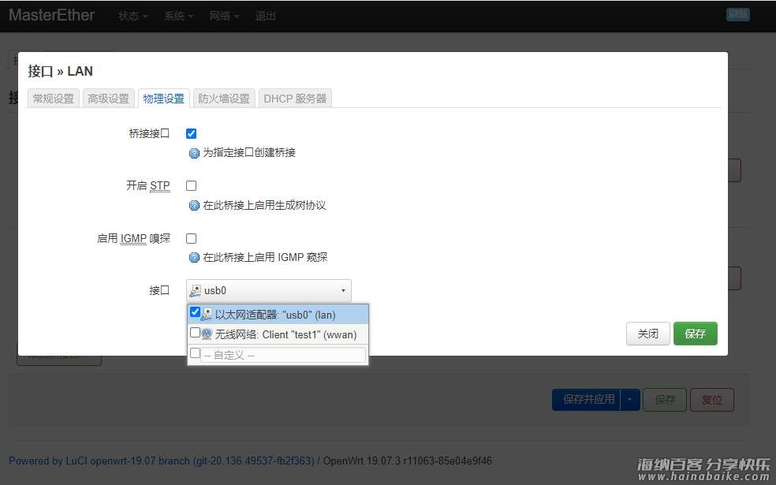This screenshot has width=776, height=485.
Task: Click the wireless icon in the test1 (wwan) entry
Action: pyautogui.click(x=207, y=334)
